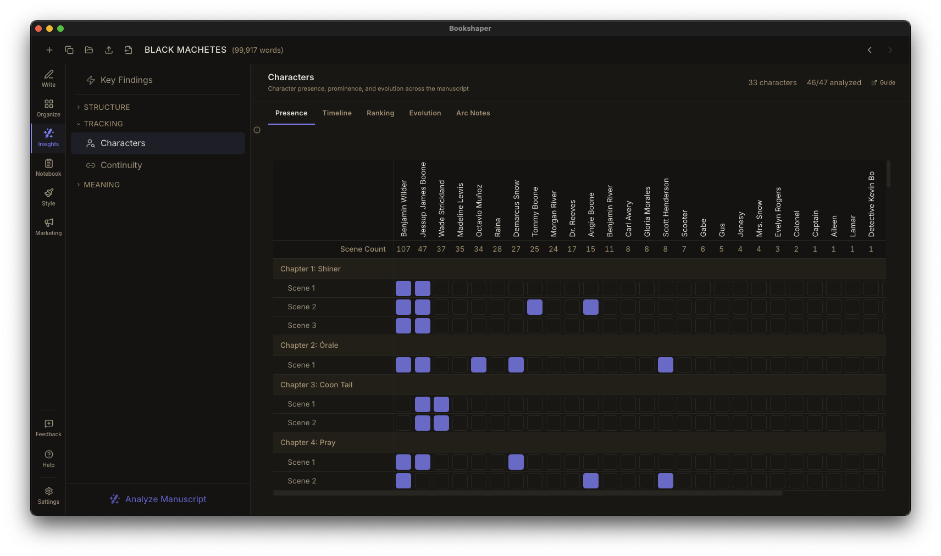Click the Benjamin Wilder column header
This screenshot has width=941, height=556.
coord(404,208)
